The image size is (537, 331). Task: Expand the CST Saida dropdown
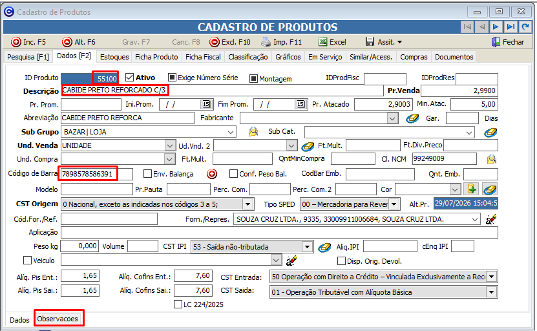492,292
